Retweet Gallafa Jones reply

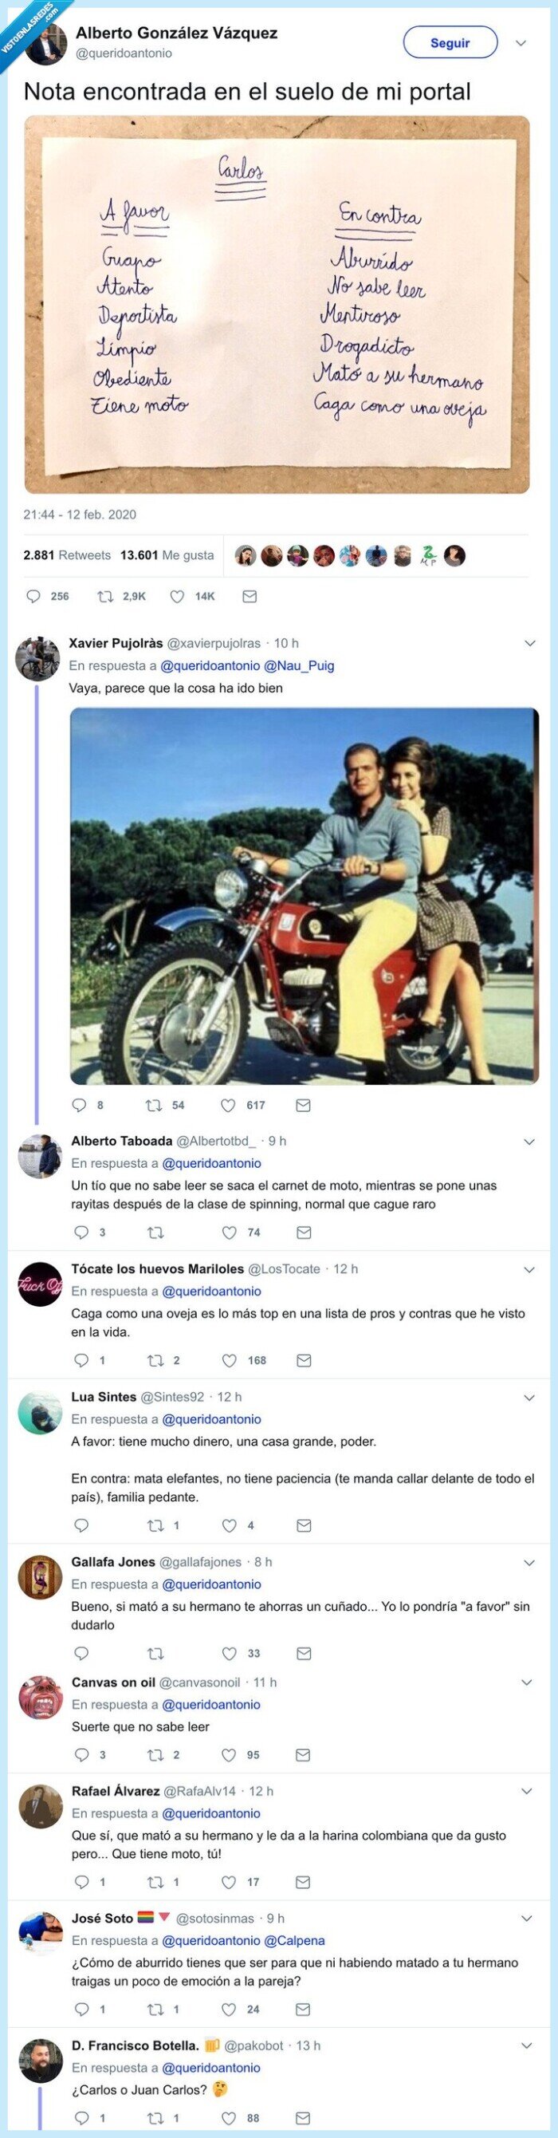[155, 1653]
